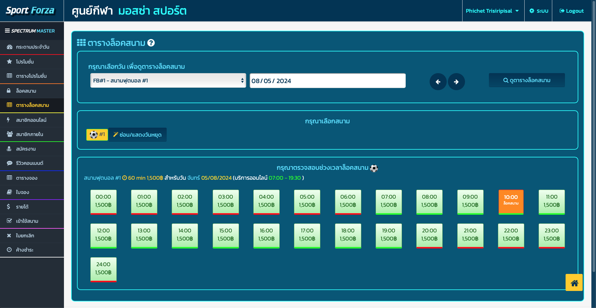Open the ตารางโปรโมชั่น sidebar item
Image resolution: width=596 pixels, height=308 pixels.
pos(32,76)
